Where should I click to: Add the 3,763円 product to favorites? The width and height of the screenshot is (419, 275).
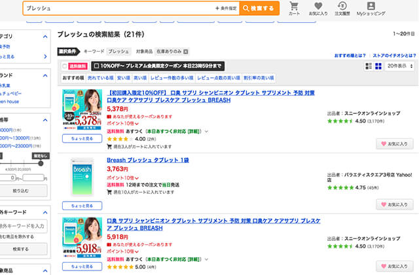395,204
